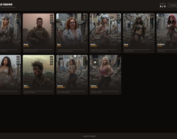Click the green stat badge on Anna card
Viewport: 177px width, 139px height.
click(152, 23)
